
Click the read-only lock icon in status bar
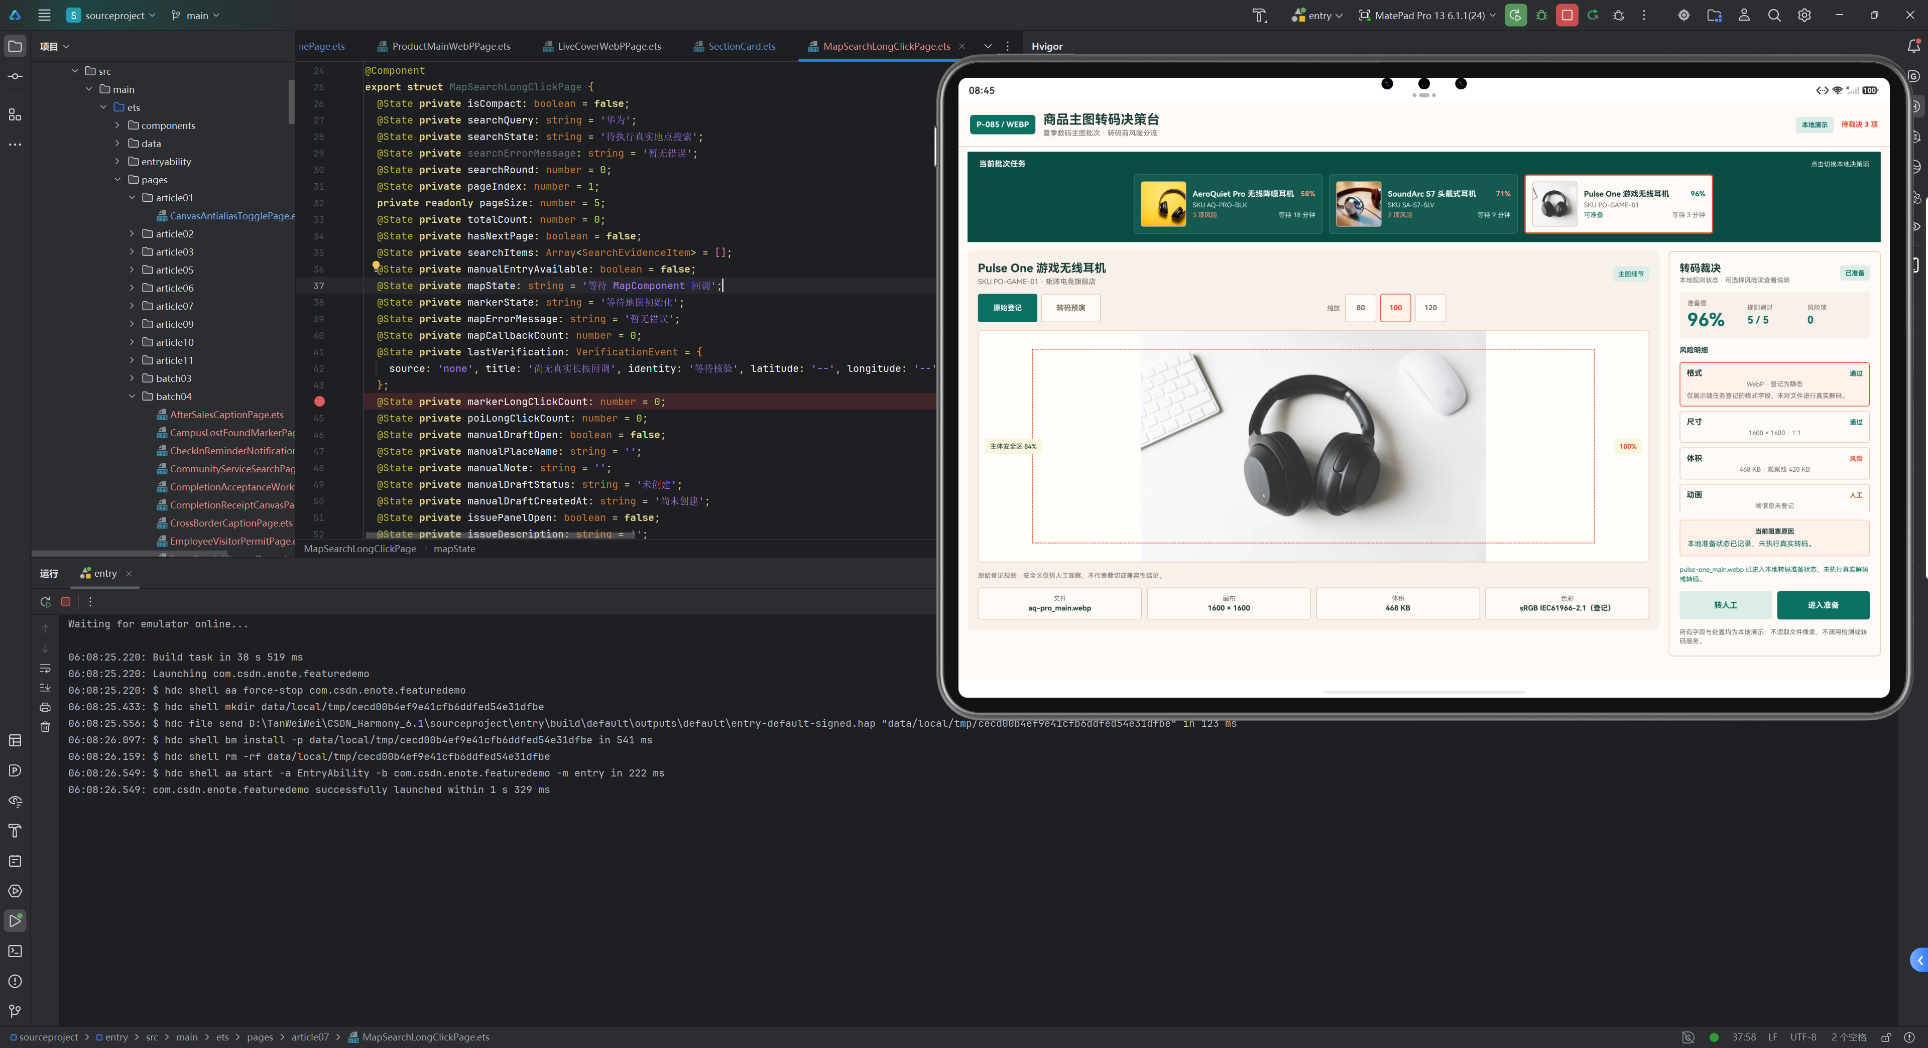click(x=1887, y=1037)
